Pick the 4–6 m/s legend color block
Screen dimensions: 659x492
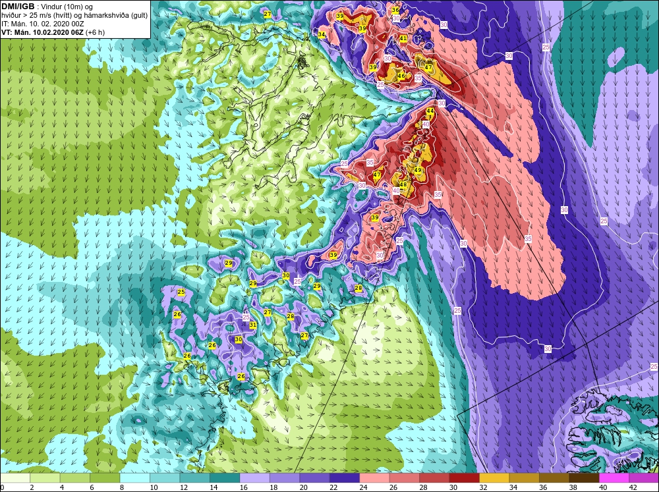click(x=75, y=478)
